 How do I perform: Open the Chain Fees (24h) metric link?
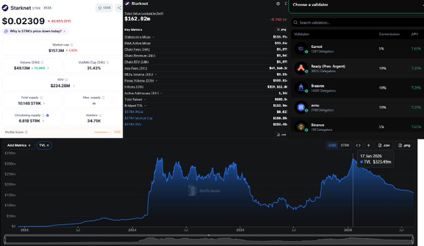click(137, 49)
